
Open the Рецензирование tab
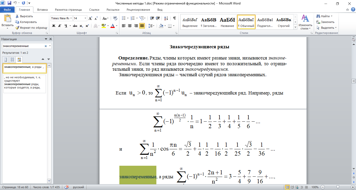pyautogui.click(x=138, y=10)
